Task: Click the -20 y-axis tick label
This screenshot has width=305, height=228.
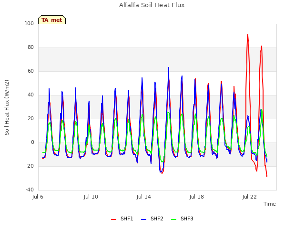Action: click(x=30, y=166)
